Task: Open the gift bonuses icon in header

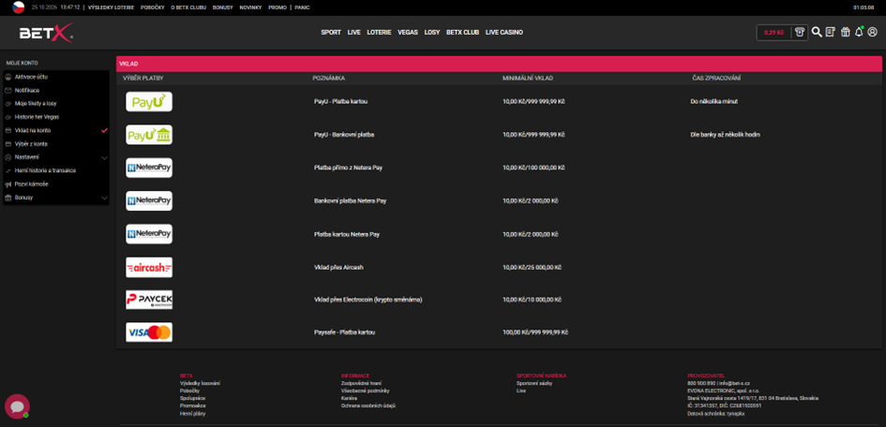Action: pos(846,32)
